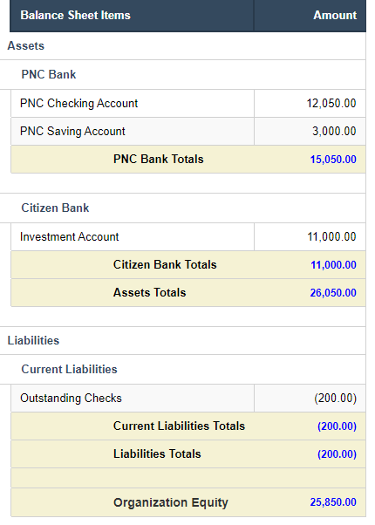Click the 3,000.00 saving amount

point(334,131)
